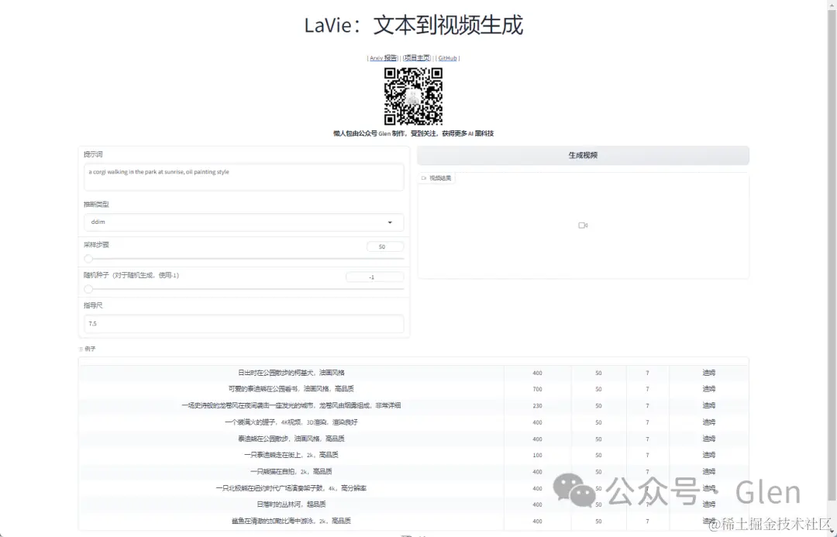Click inside the 提示词 prompt text box

(x=243, y=177)
